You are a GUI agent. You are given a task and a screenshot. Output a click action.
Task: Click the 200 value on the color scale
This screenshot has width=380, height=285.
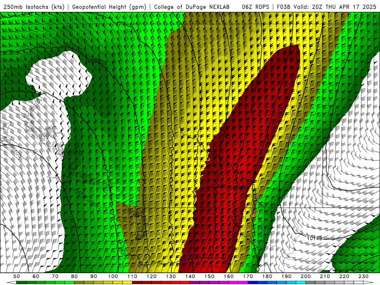point(305,276)
